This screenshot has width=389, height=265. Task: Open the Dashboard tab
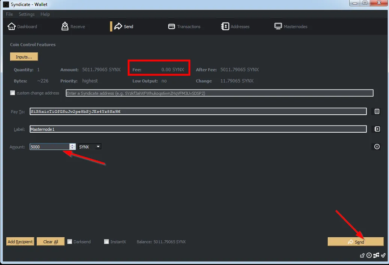click(22, 27)
